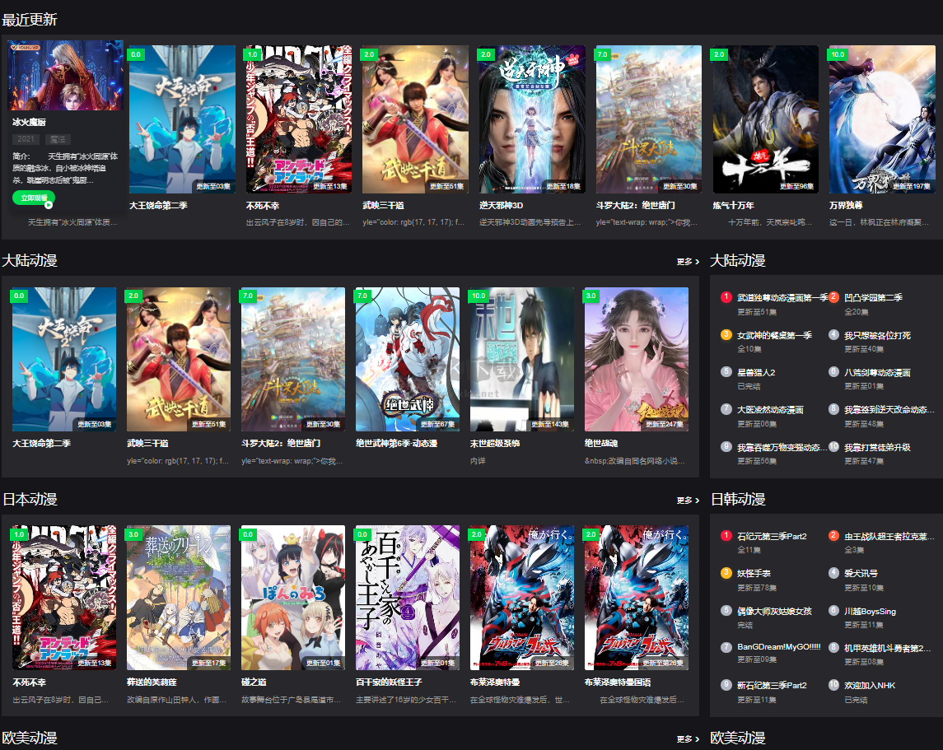Click the YOUKU VIP badge on banner

coord(26,47)
